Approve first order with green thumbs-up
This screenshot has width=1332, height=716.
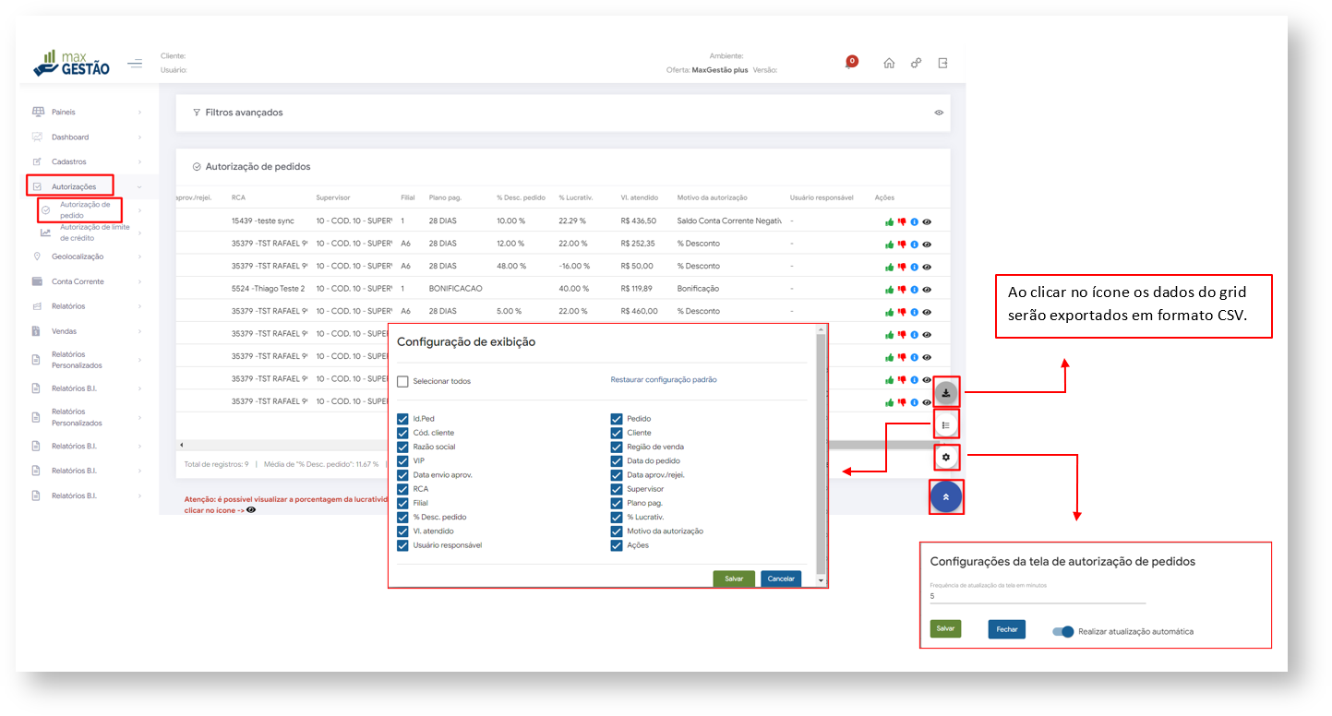click(889, 221)
